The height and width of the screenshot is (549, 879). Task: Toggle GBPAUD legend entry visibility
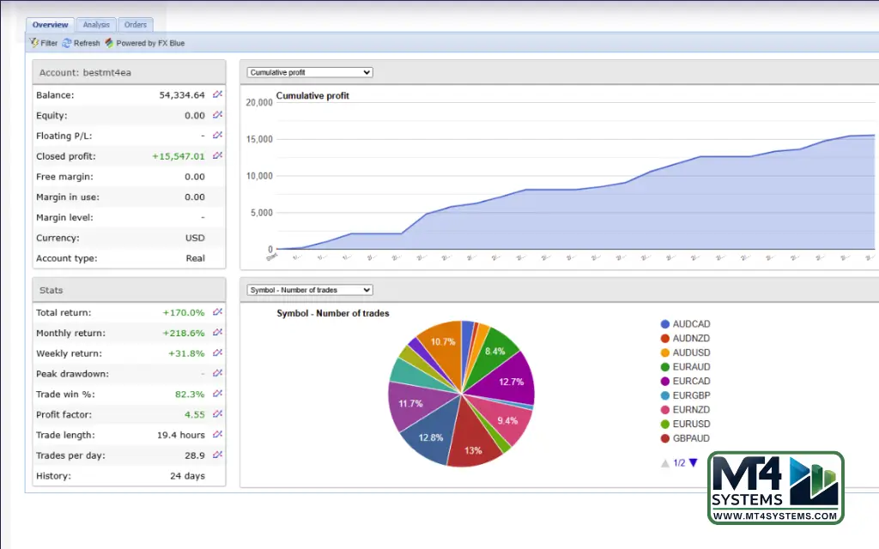665,438
